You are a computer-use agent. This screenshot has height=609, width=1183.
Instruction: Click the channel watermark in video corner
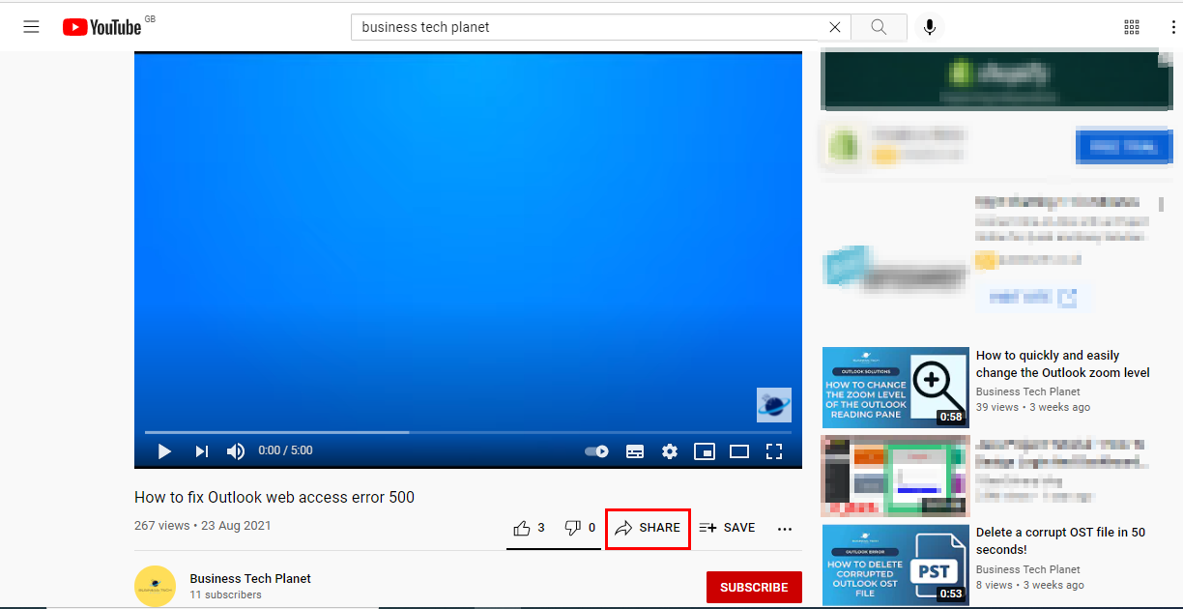pyautogui.click(x=774, y=405)
